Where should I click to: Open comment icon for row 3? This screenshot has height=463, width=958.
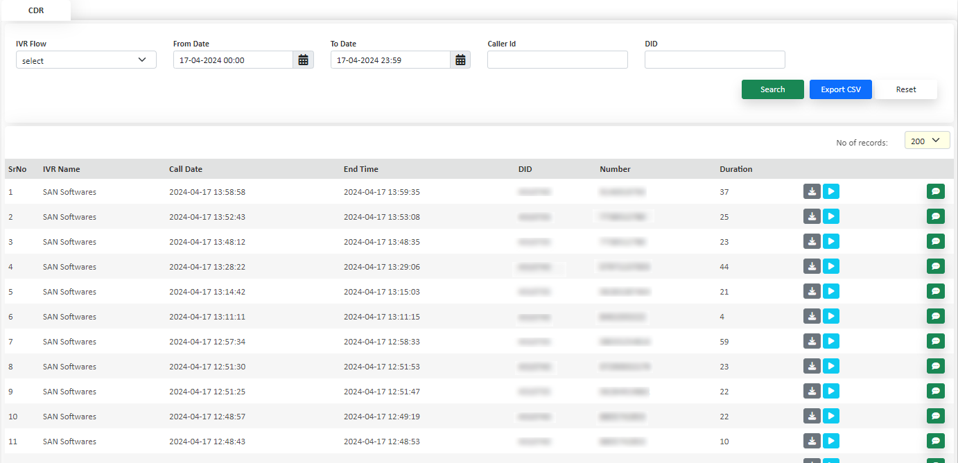click(935, 241)
